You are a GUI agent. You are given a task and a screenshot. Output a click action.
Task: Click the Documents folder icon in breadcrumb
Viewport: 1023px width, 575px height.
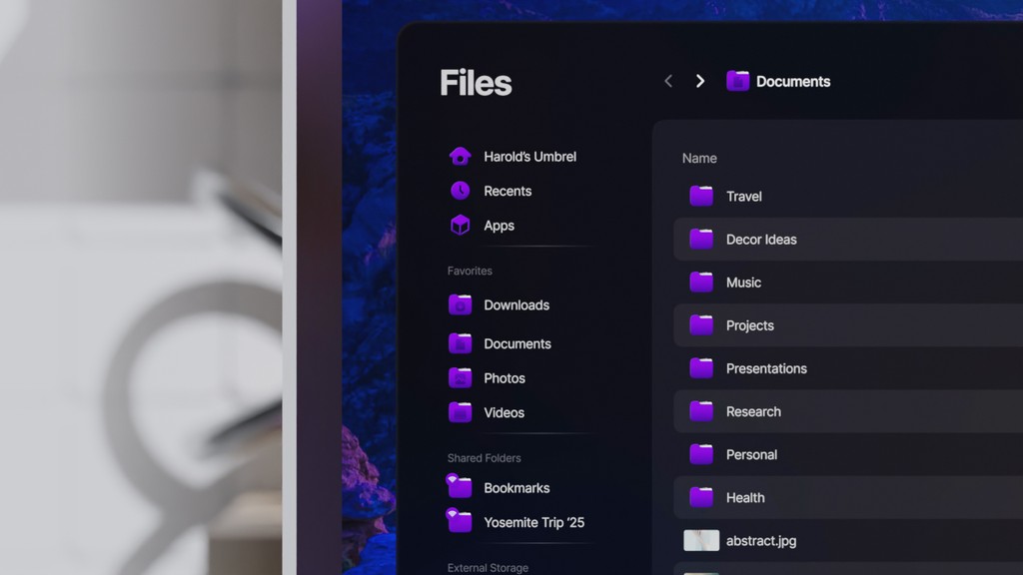pyautogui.click(x=738, y=81)
